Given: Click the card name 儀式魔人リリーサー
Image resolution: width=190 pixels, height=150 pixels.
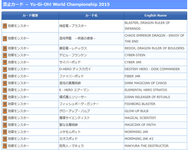Looking at the screenshot, I should click(x=73, y=97).
